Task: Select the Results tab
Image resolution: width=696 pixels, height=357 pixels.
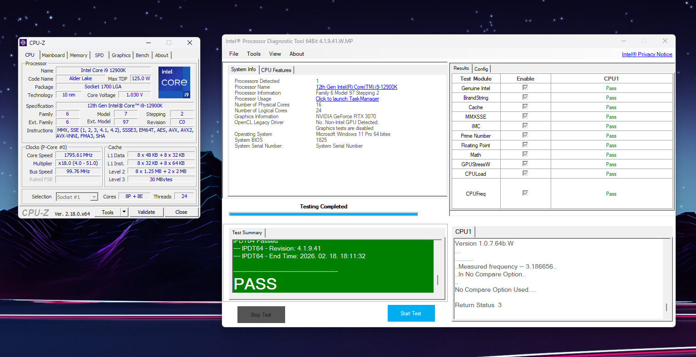Action: [461, 68]
